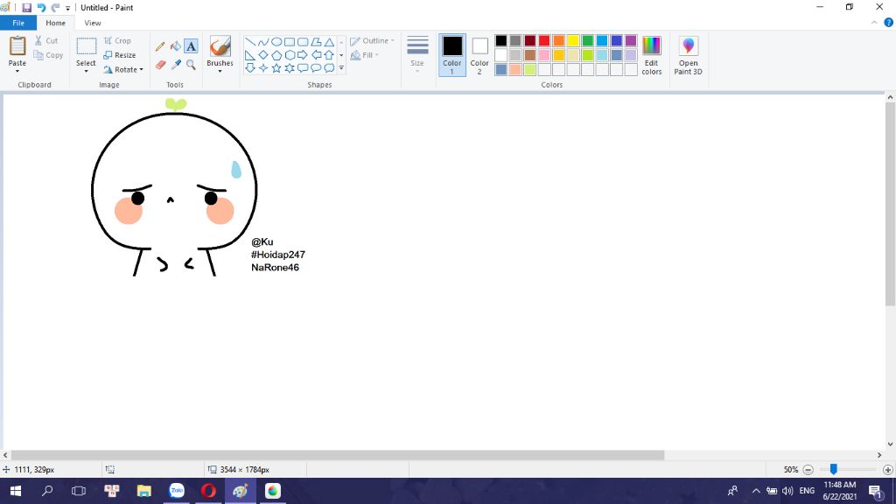Pick the green color swatch
Viewport: 896px width, 504px height.
587,40
